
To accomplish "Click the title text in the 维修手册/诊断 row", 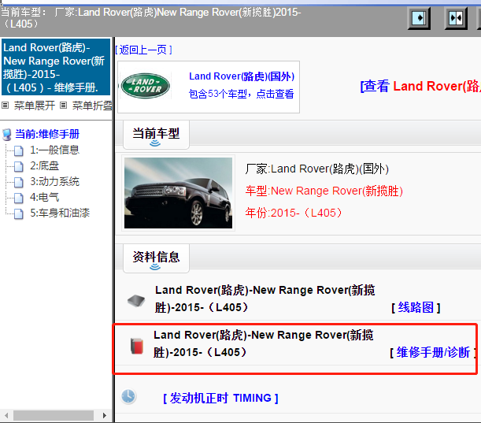I will point(264,343).
